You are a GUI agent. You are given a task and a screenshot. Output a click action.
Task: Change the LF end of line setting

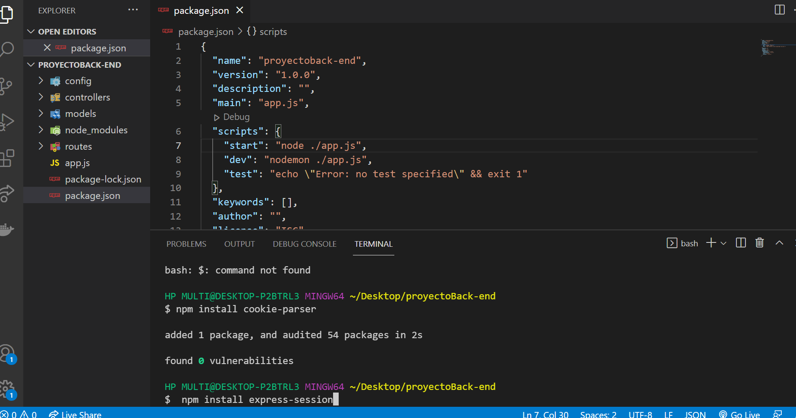tap(668, 414)
